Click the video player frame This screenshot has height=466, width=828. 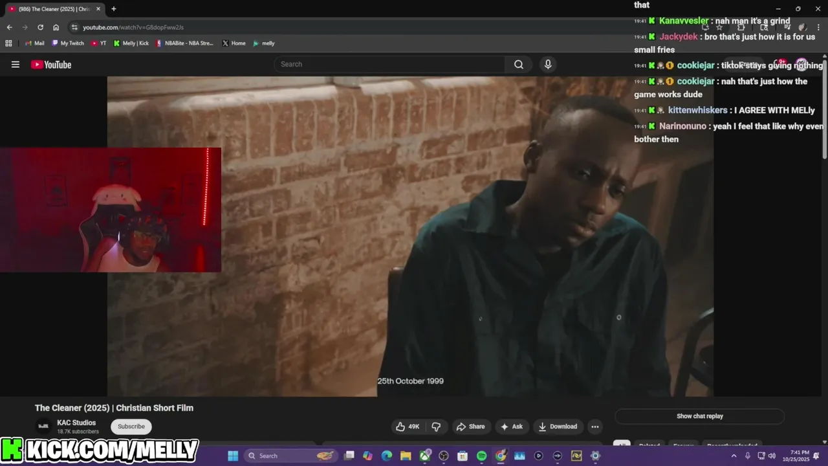(410, 236)
